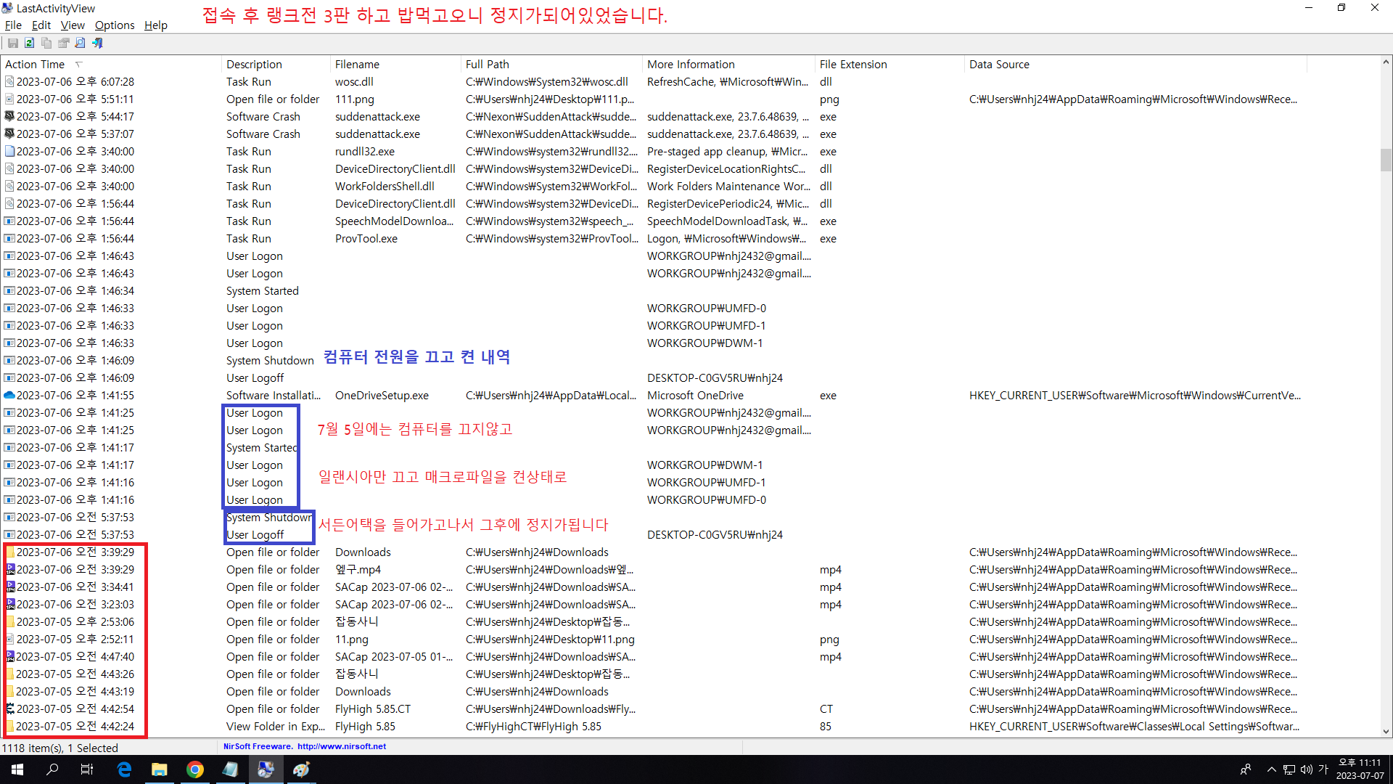This screenshot has height=784, width=1393.
Task: Click the Properties toolbar icon
Action: point(64,44)
